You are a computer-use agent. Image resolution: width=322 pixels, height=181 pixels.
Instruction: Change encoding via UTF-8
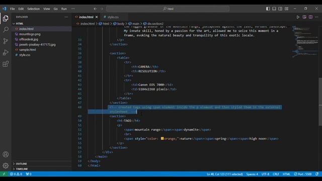coord(265,174)
